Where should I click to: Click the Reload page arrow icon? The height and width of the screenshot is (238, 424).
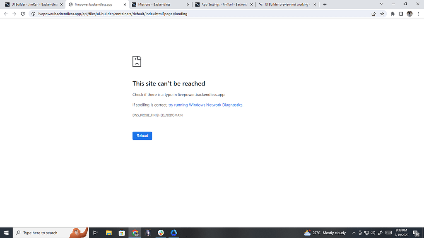coord(23,14)
